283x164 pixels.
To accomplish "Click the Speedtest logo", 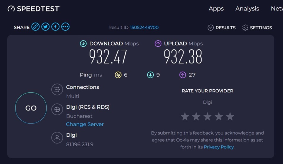I will (x=34, y=9).
